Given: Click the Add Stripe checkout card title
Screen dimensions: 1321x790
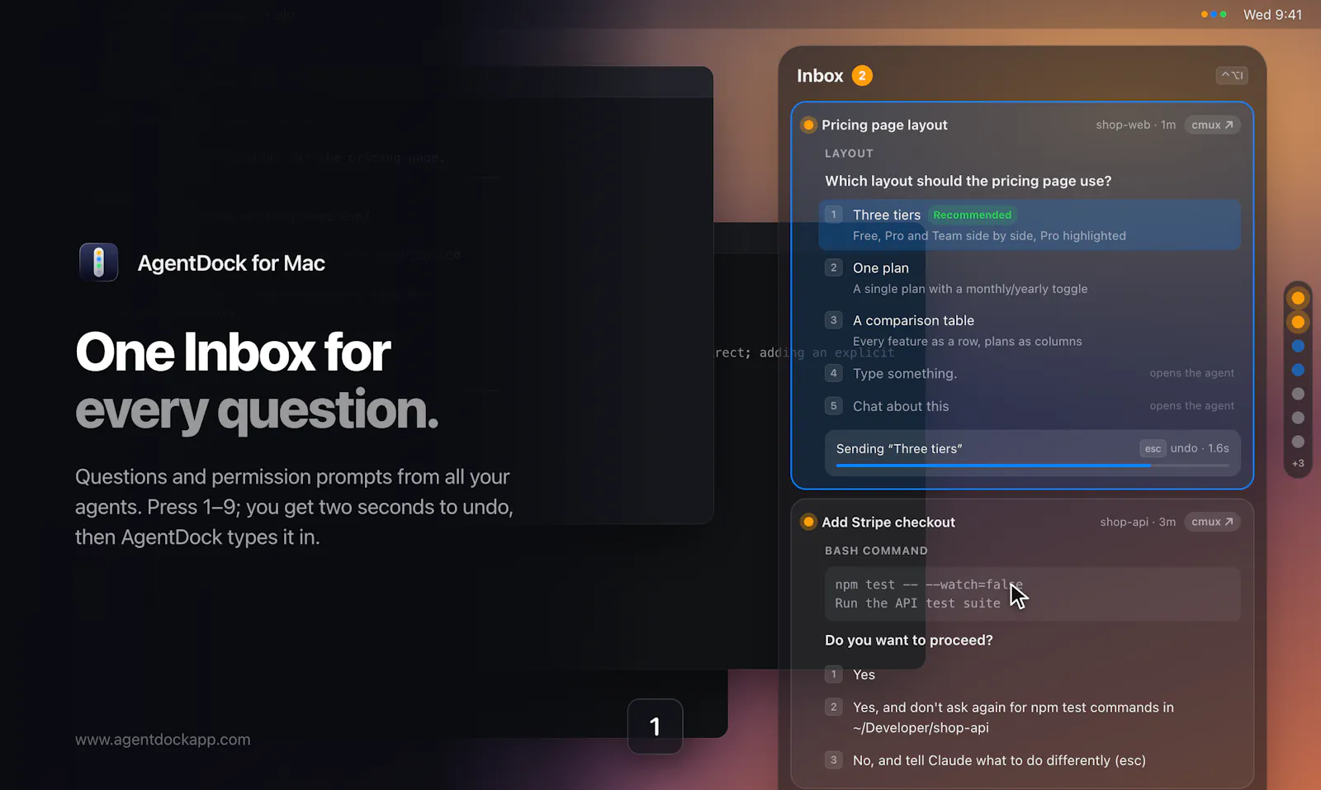Looking at the screenshot, I should click(x=888, y=522).
